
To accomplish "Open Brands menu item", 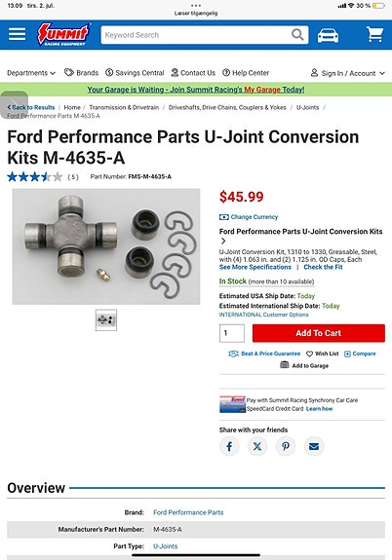I will pos(82,73).
